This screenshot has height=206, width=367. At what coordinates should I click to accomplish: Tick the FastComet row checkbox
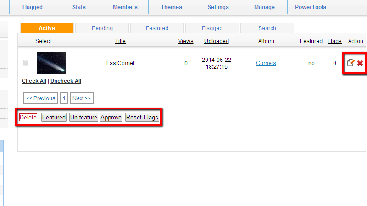click(x=26, y=63)
